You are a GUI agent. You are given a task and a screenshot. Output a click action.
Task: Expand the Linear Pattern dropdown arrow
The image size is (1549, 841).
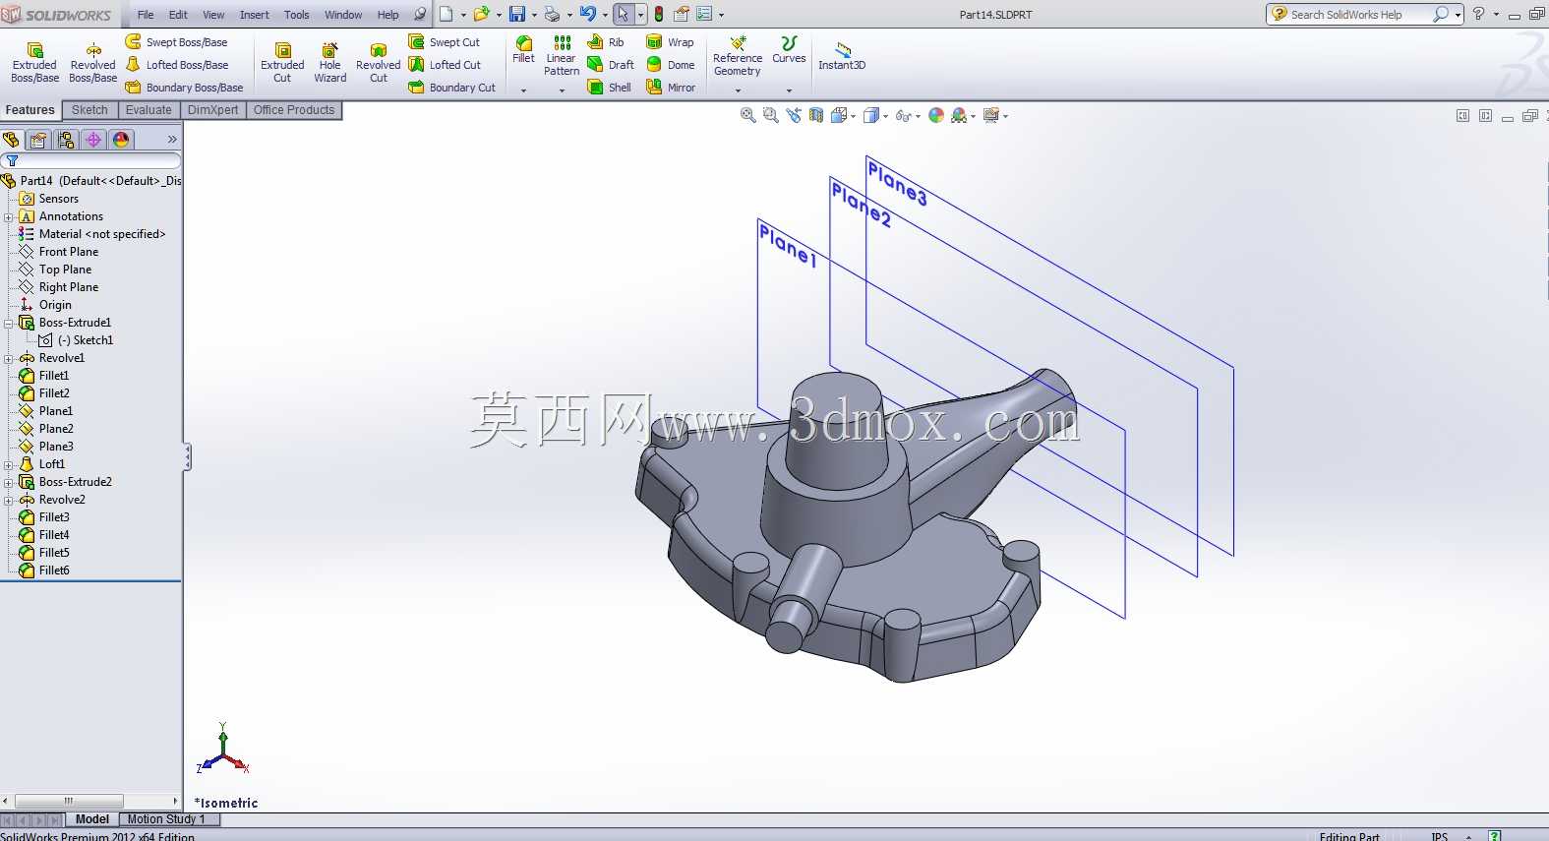(562, 90)
